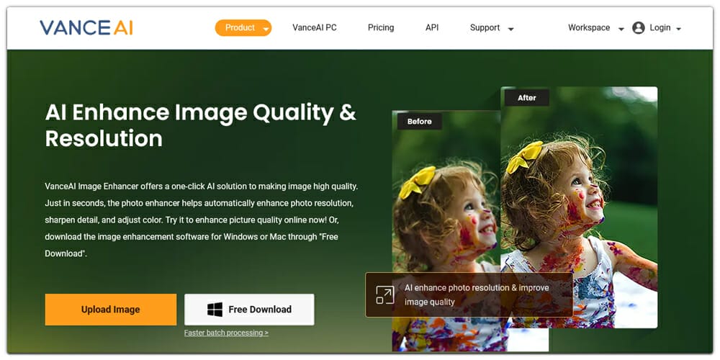The width and height of the screenshot is (720, 360).
Task: Click the Free Download button
Action: (249, 310)
